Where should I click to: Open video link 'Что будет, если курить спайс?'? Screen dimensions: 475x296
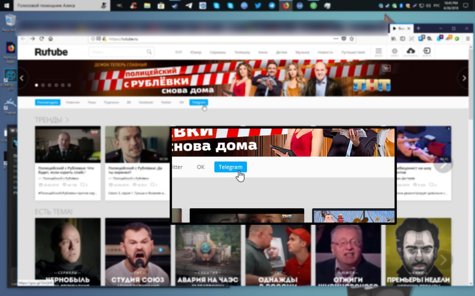66,170
